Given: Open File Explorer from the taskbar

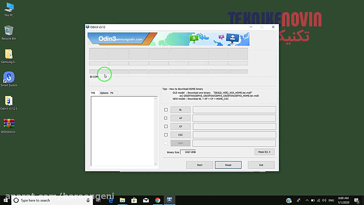Looking at the screenshot, I should (x=122, y=200).
